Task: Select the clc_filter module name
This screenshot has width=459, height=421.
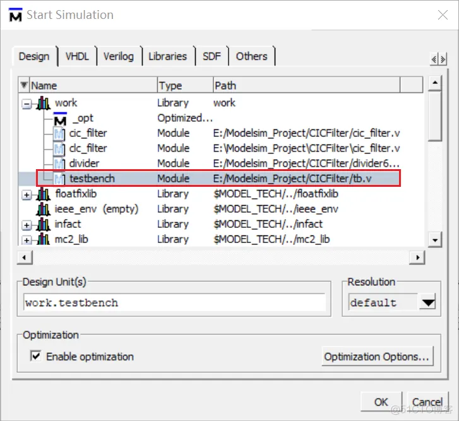Action: [x=88, y=148]
